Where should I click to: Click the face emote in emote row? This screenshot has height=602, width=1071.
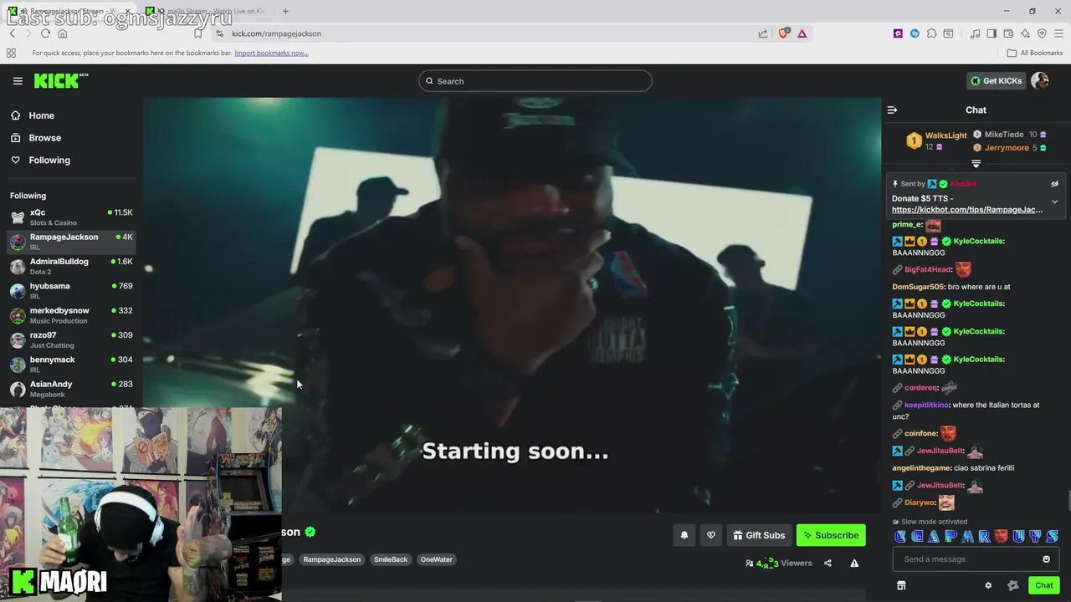[1001, 536]
